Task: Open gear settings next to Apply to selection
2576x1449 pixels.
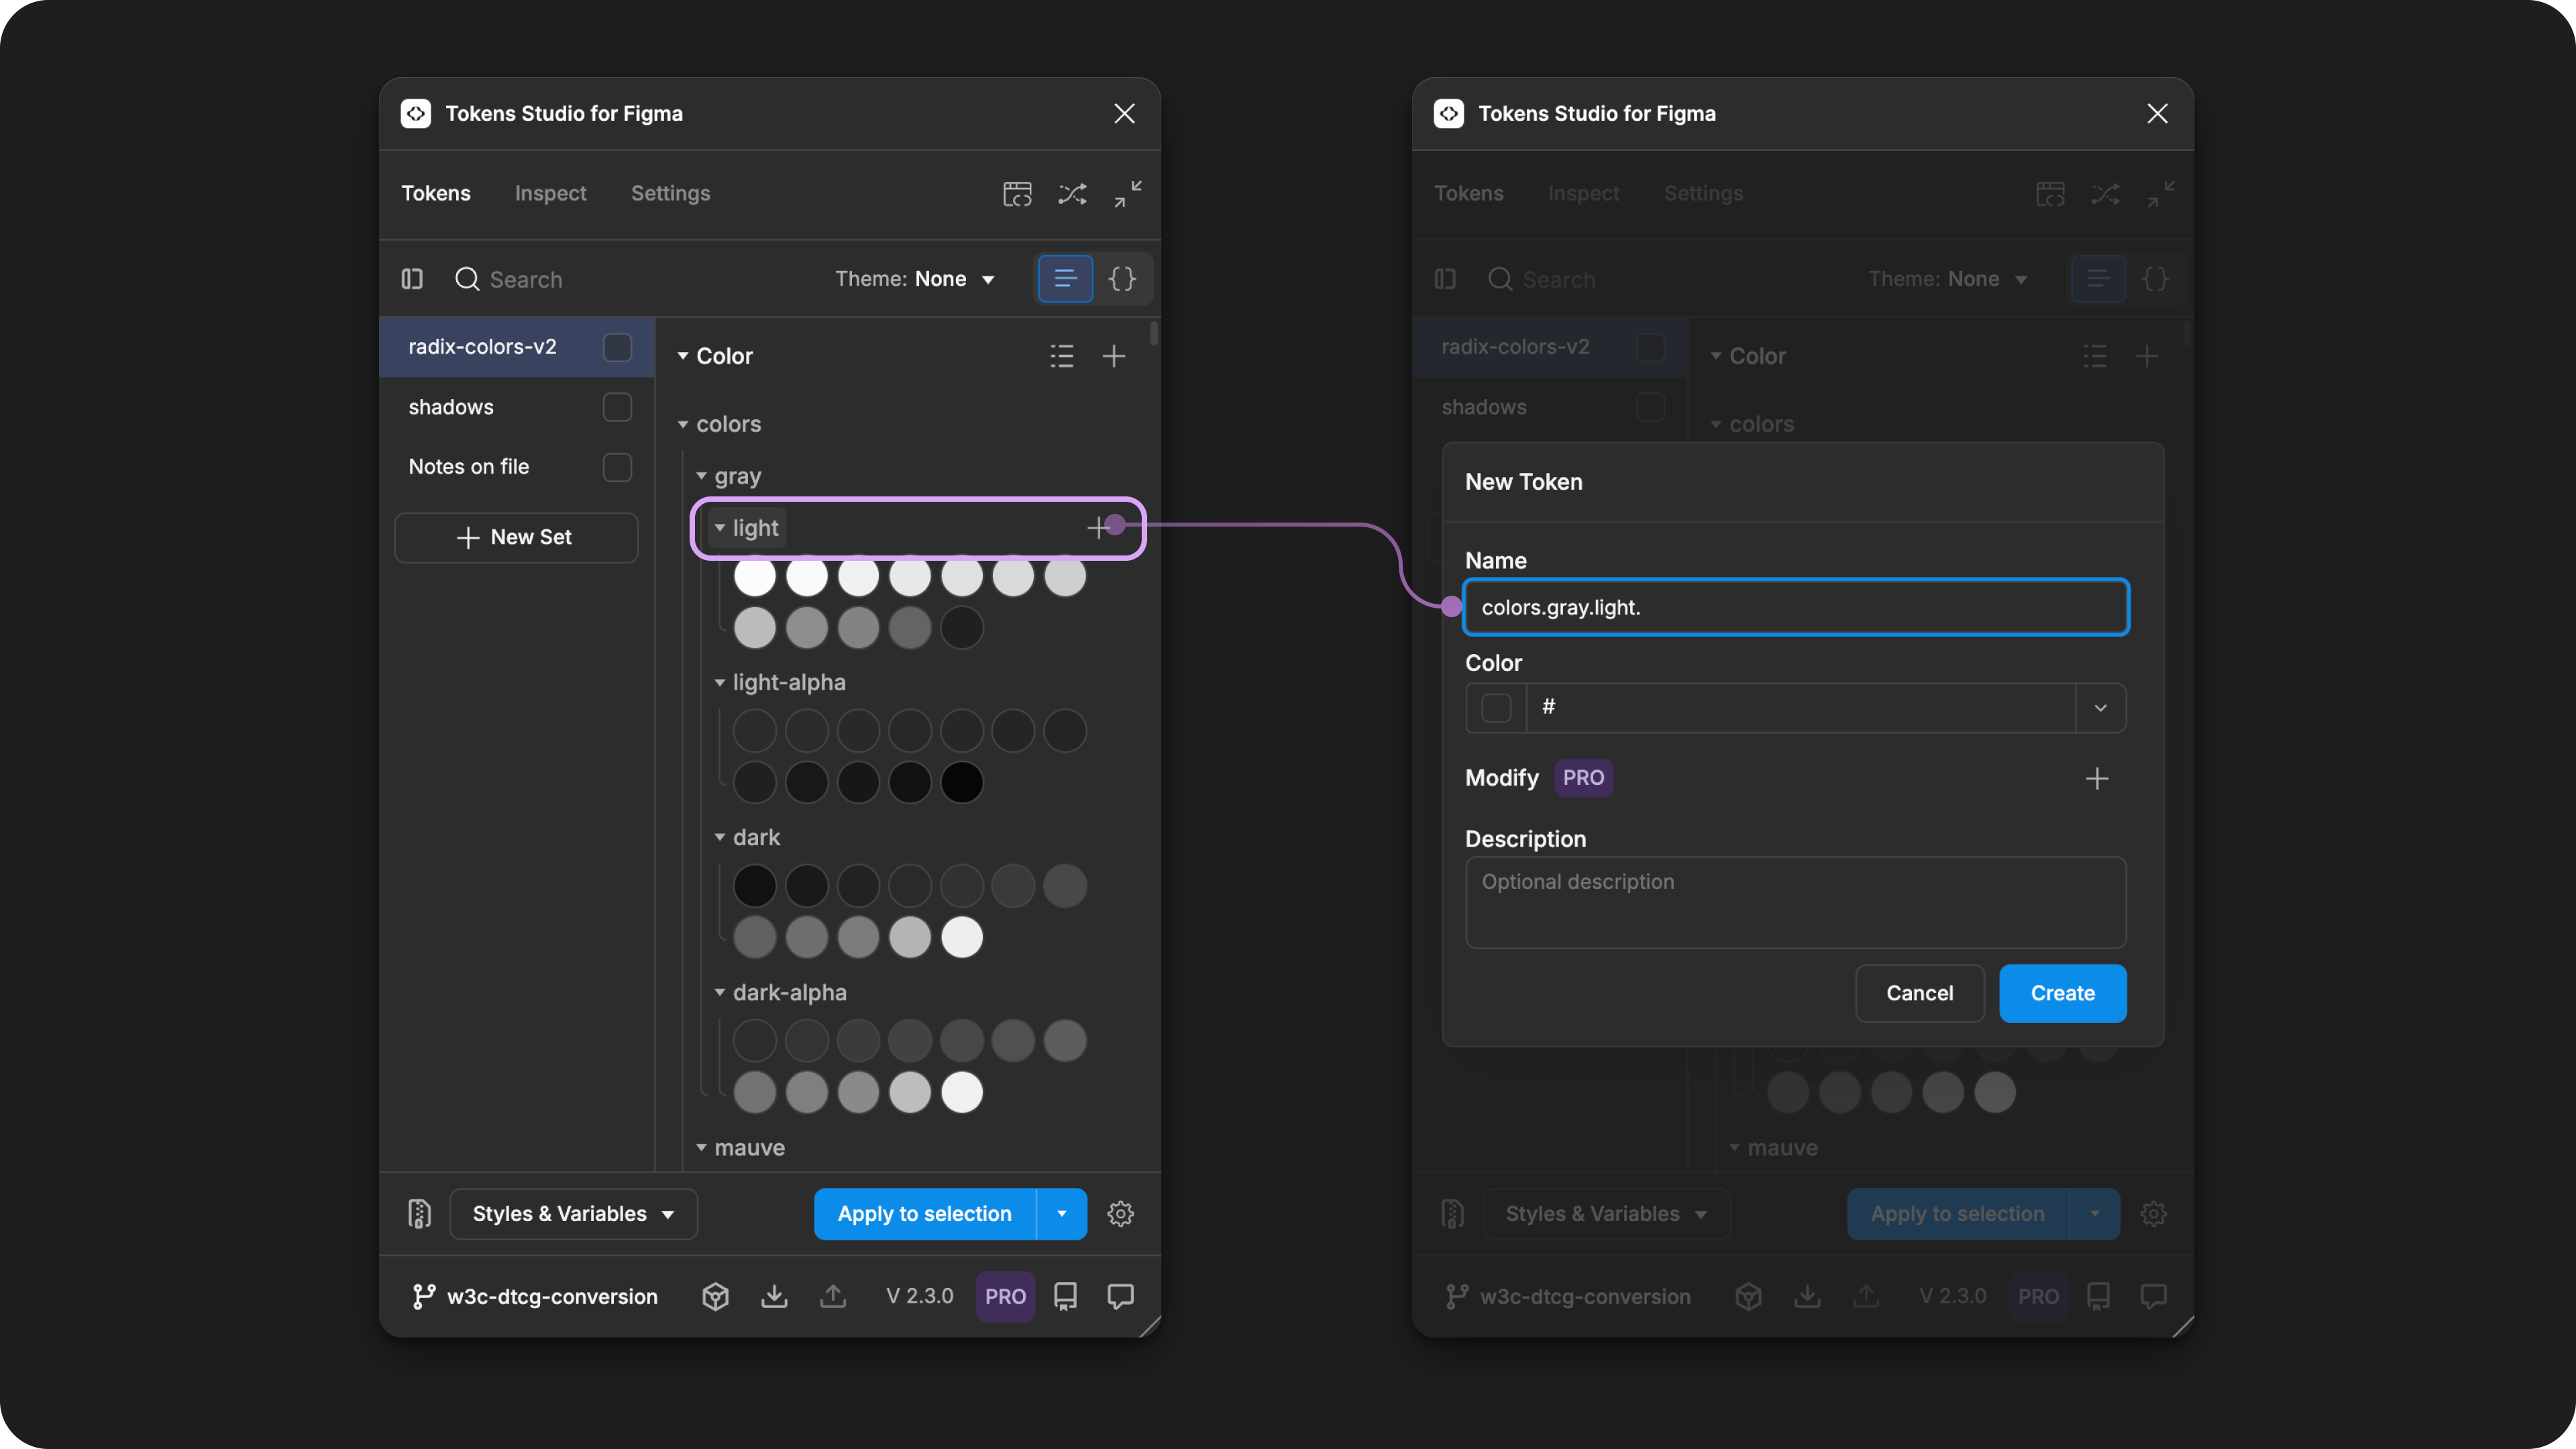Action: 1120,1214
